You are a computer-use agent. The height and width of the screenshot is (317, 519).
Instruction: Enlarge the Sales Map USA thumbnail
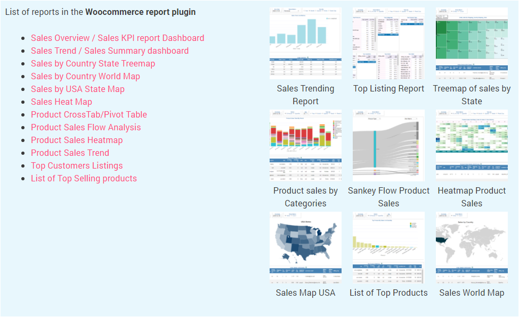tap(305, 247)
